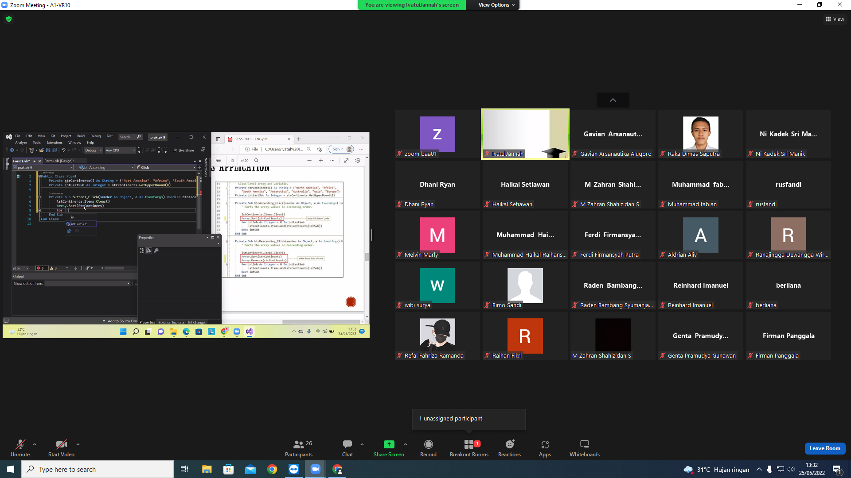Expand the Share Screen options arrow
Screen dimensions: 851x478
click(x=406, y=444)
